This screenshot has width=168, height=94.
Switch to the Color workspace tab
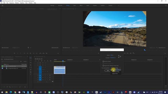pos(74,5)
